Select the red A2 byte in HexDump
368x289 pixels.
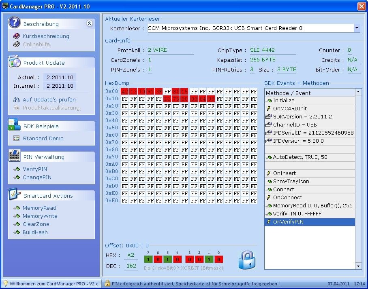(x=125, y=92)
